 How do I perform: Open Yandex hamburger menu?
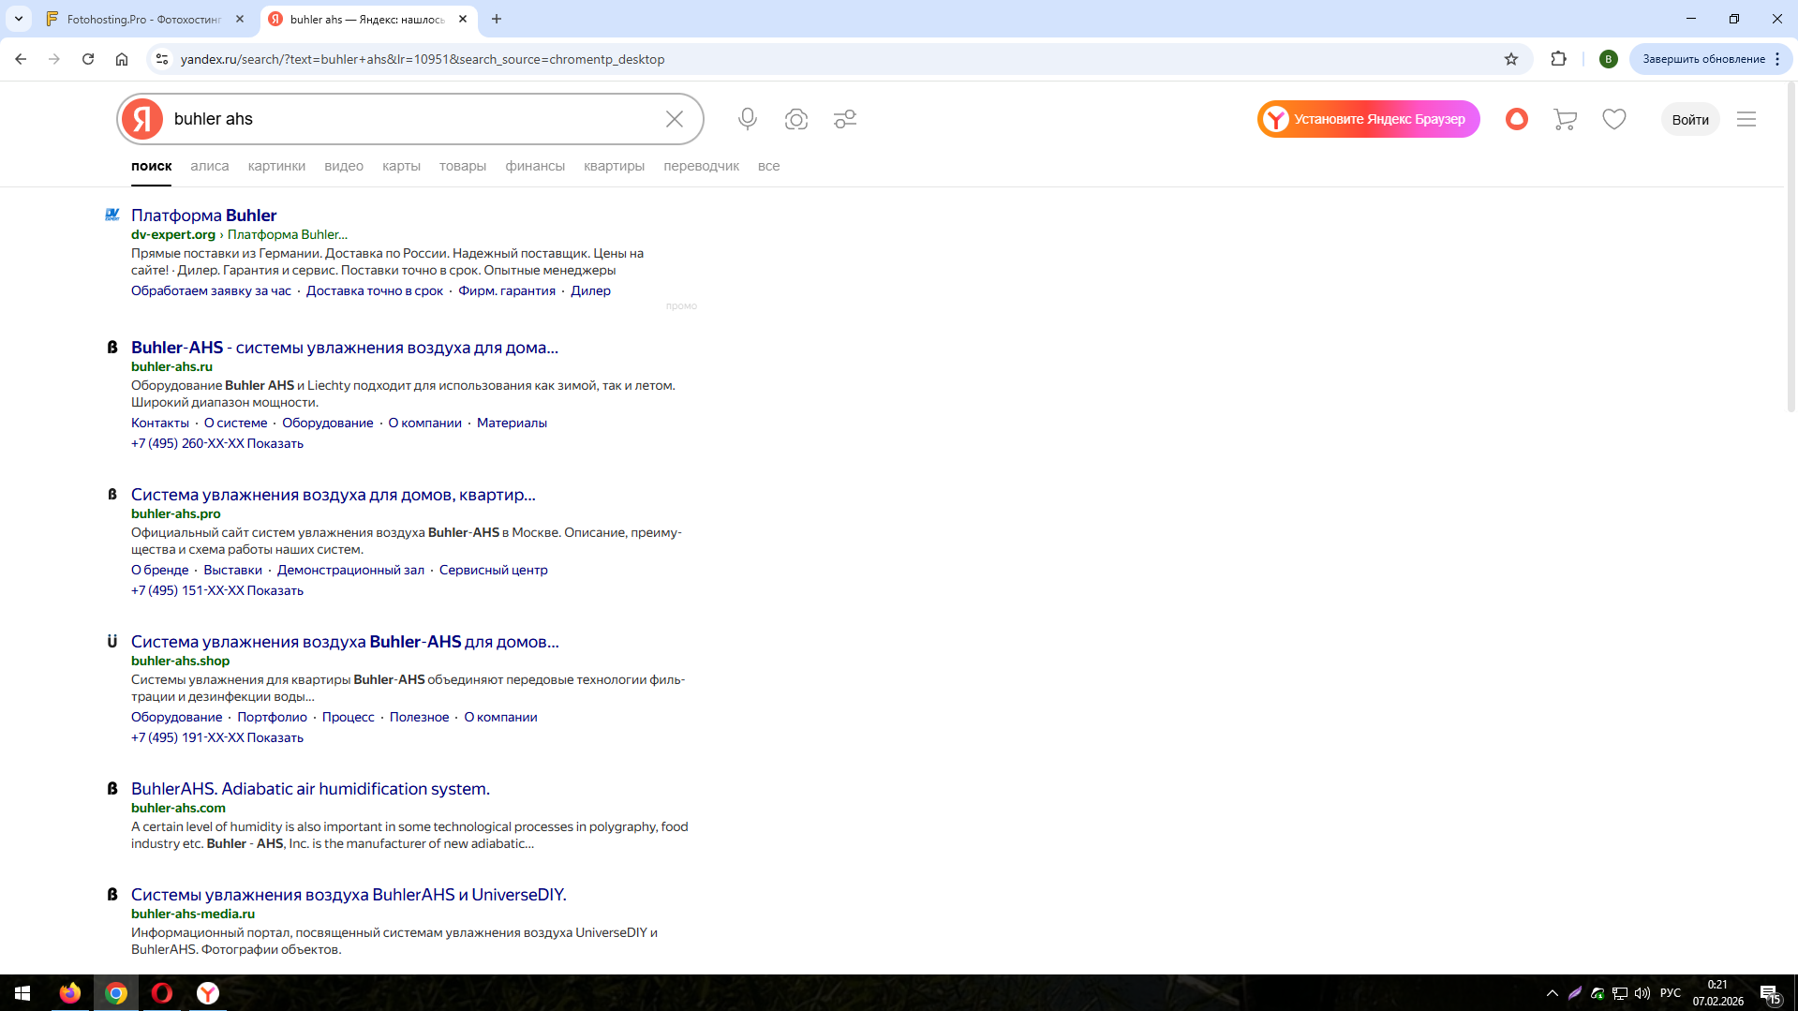[x=1746, y=119]
